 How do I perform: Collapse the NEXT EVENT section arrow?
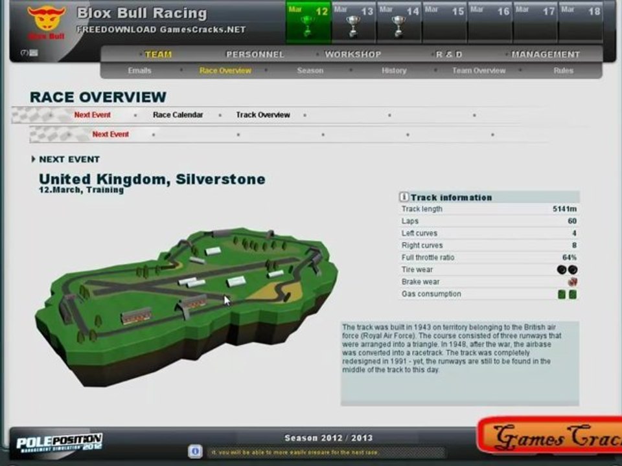[x=33, y=159]
